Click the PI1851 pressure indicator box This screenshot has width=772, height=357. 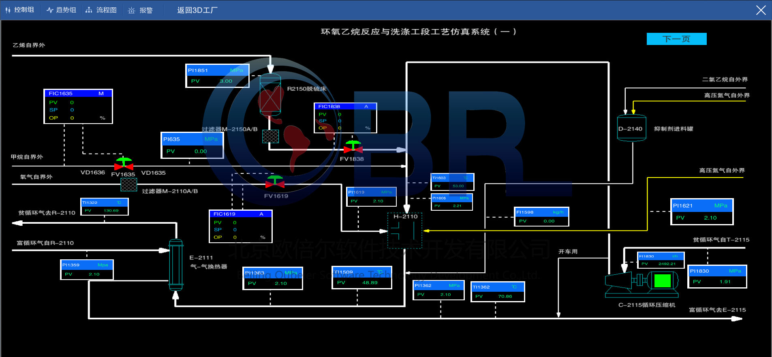pyautogui.click(x=217, y=76)
